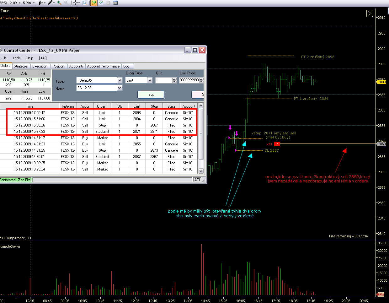Select the order row timed 15:51:06
This screenshot has height=303, width=389.
point(99,119)
